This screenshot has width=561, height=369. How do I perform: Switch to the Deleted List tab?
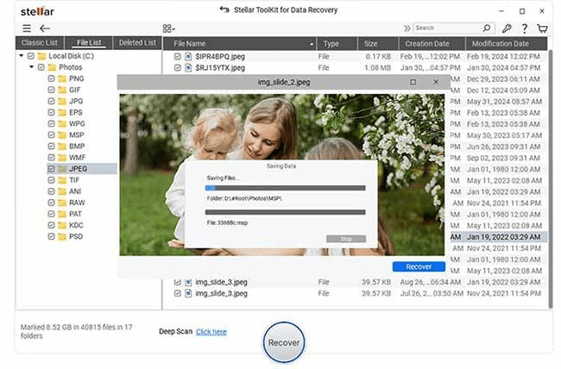click(x=137, y=42)
